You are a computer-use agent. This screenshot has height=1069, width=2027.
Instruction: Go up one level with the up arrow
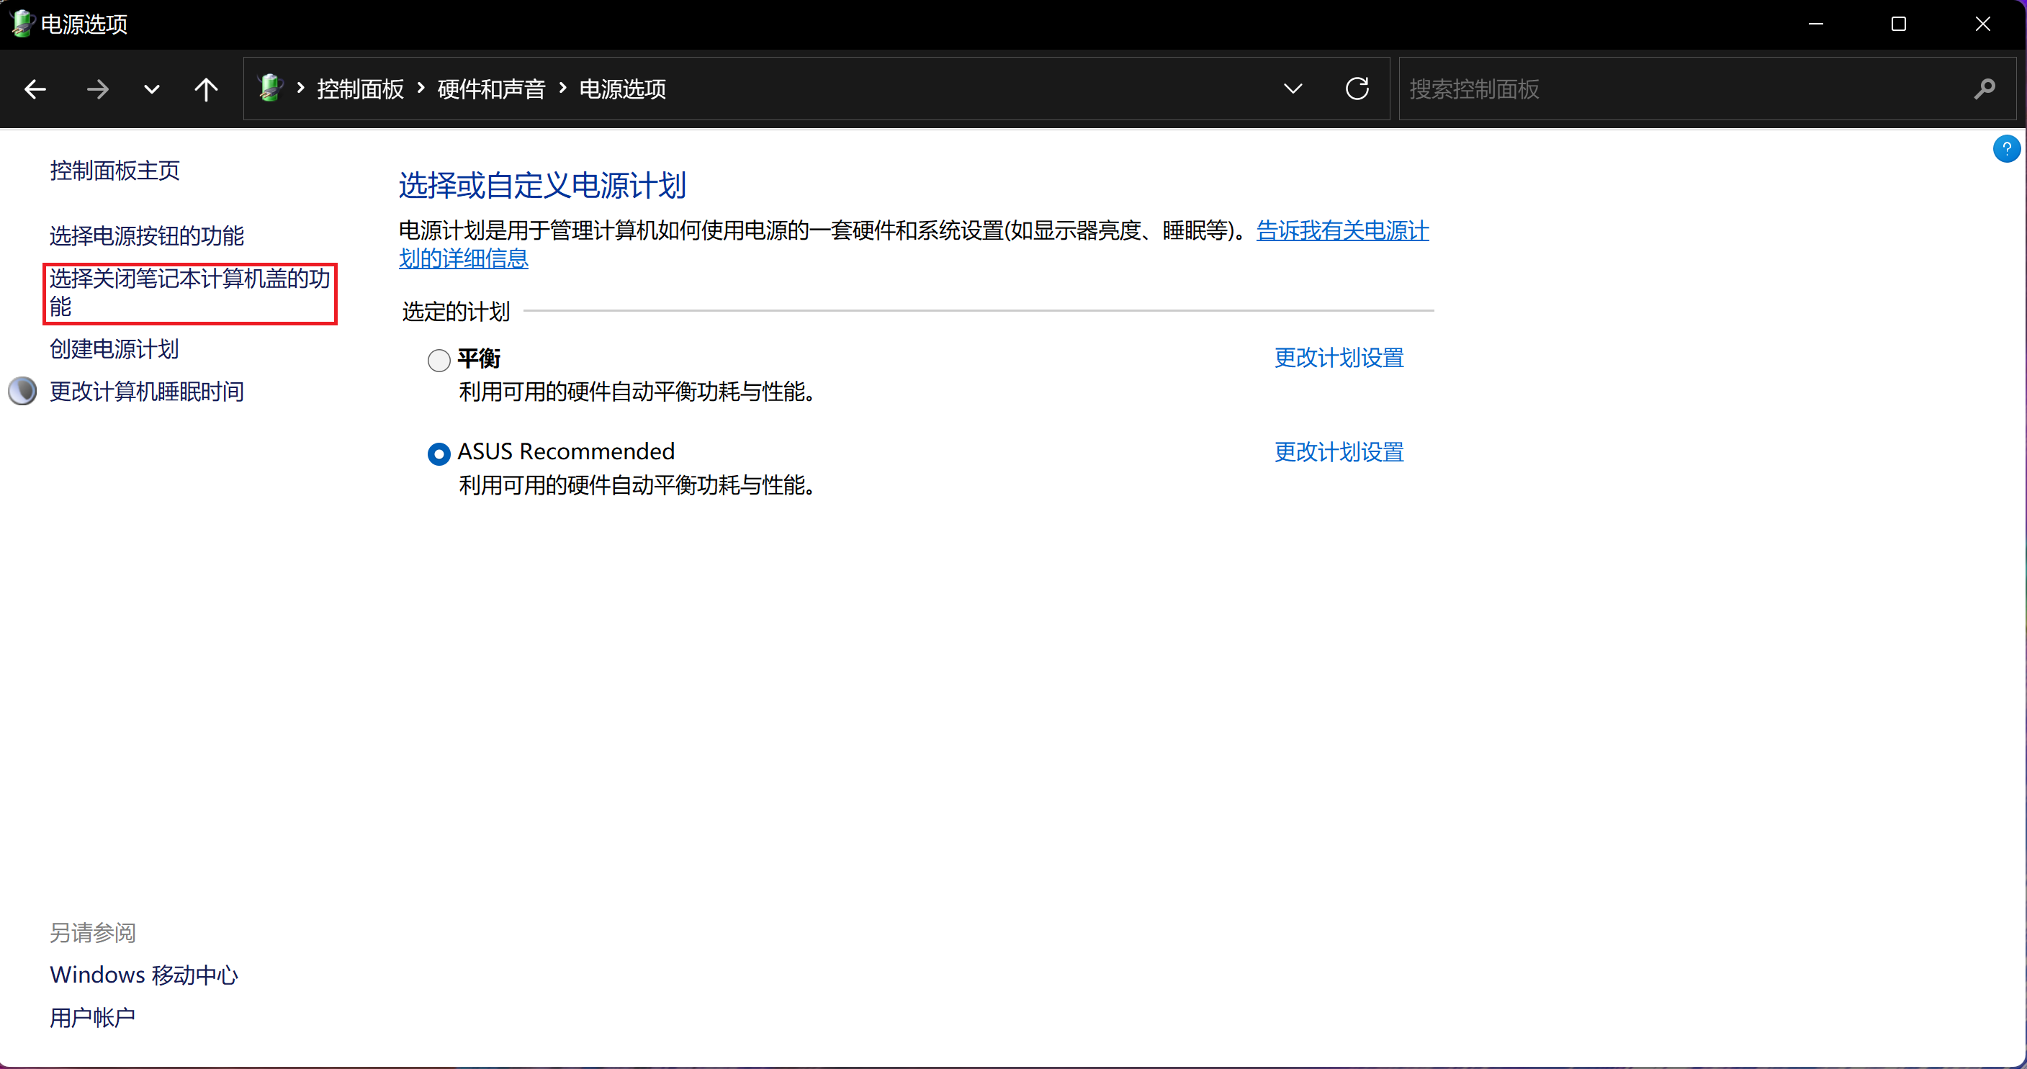206,89
